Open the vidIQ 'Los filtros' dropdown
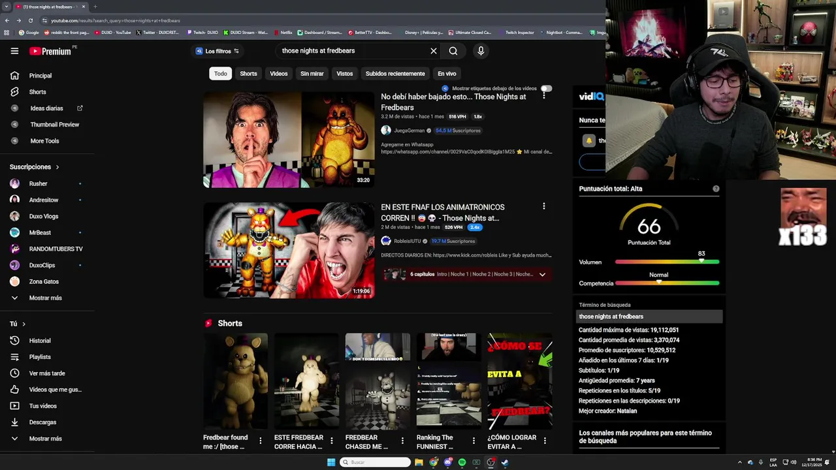Screen dimensions: 836x470 (x=217, y=51)
